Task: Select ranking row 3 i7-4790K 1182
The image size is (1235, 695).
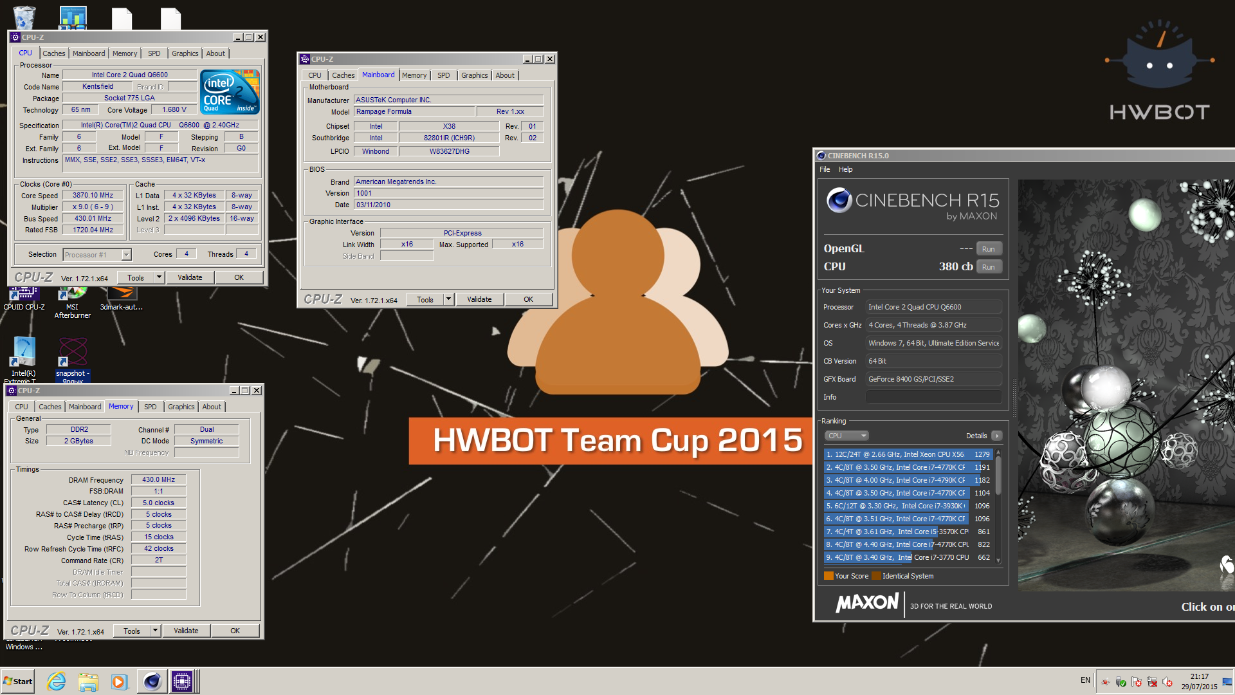Action: (x=908, y=480)
